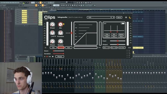The image size is (167, 94).
Task: Select Clip mode
Action: coord(53,48)
